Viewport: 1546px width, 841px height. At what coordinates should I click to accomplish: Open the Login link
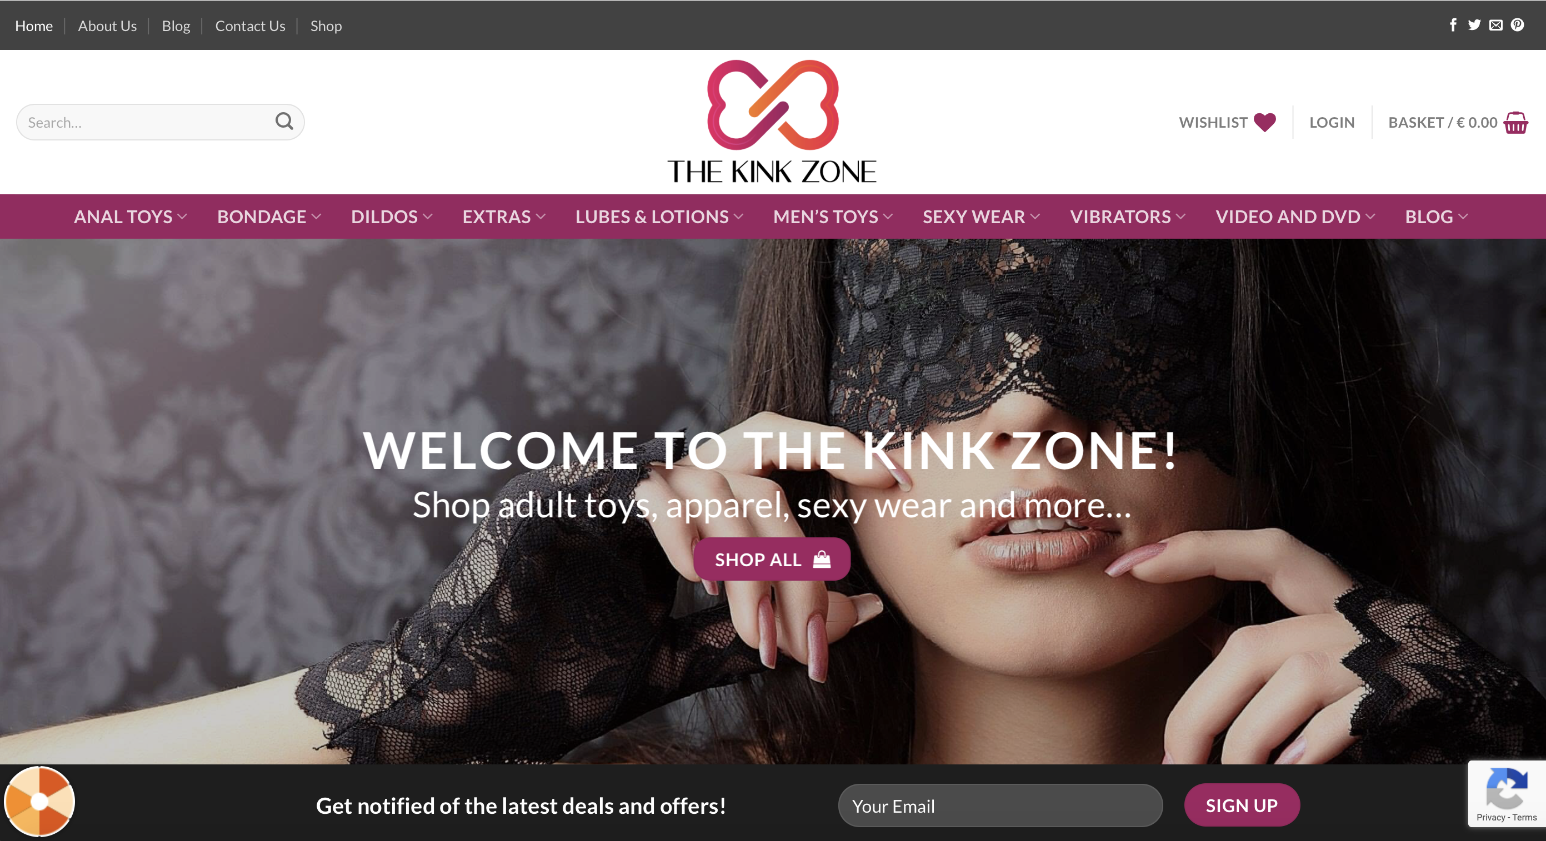click(x=1332, y=122)
